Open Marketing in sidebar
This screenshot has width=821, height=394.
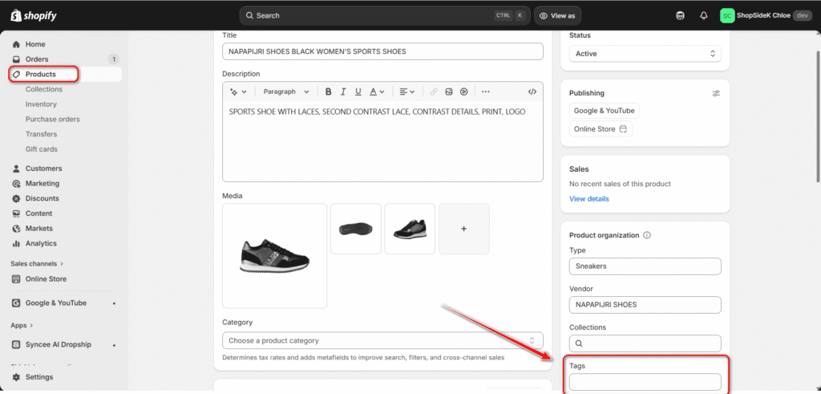coord(42,184)
